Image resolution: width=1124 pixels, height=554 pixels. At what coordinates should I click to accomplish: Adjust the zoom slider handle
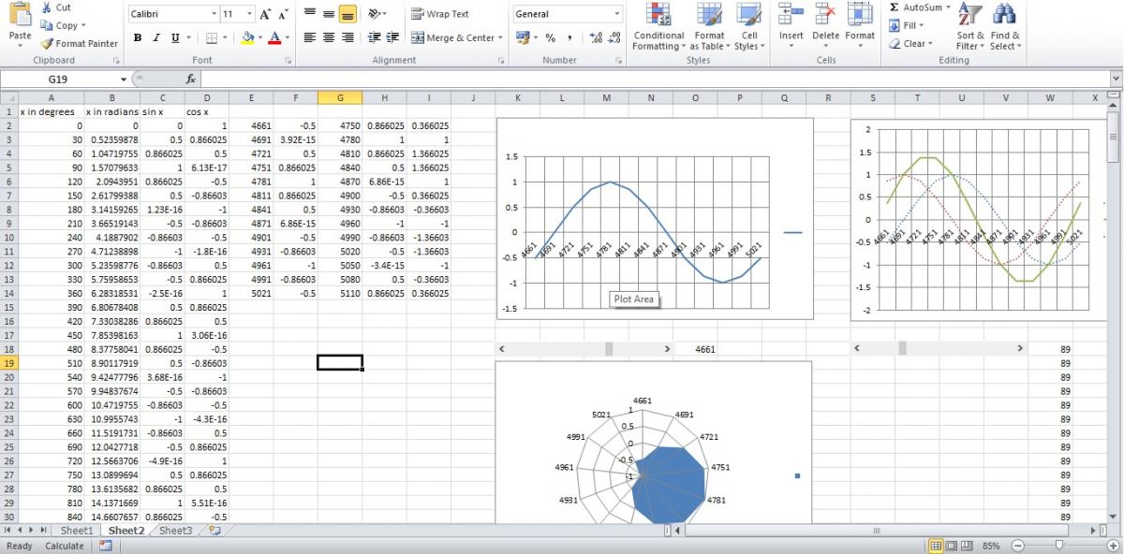(1059, 546)
